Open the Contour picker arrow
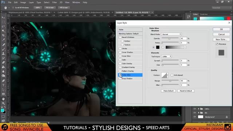The width and height of the screenshot is (233, 131). (x=167, y=75)
